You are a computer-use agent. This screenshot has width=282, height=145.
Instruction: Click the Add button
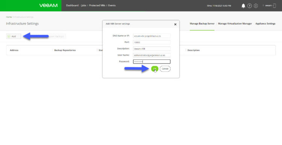[x=14, y=37]
